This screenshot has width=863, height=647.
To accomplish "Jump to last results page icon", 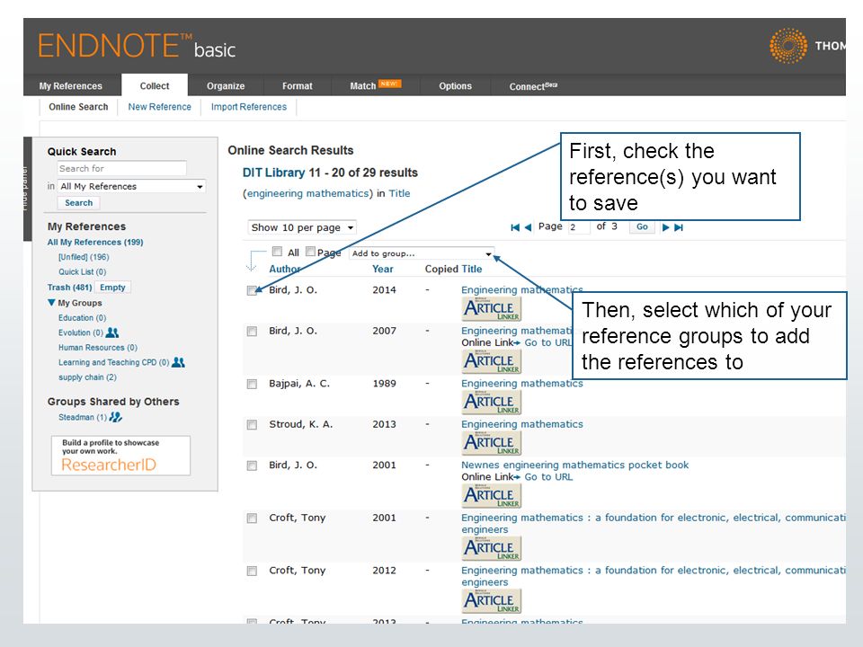I will coord(679,227).
